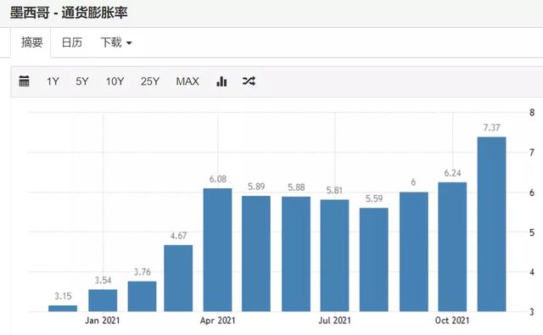Click the y-axis tick label 7
543x335 pixels.
[532, 153]
